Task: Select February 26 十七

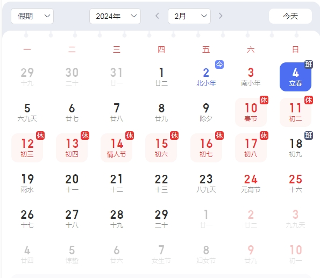Action: point(27,219)
